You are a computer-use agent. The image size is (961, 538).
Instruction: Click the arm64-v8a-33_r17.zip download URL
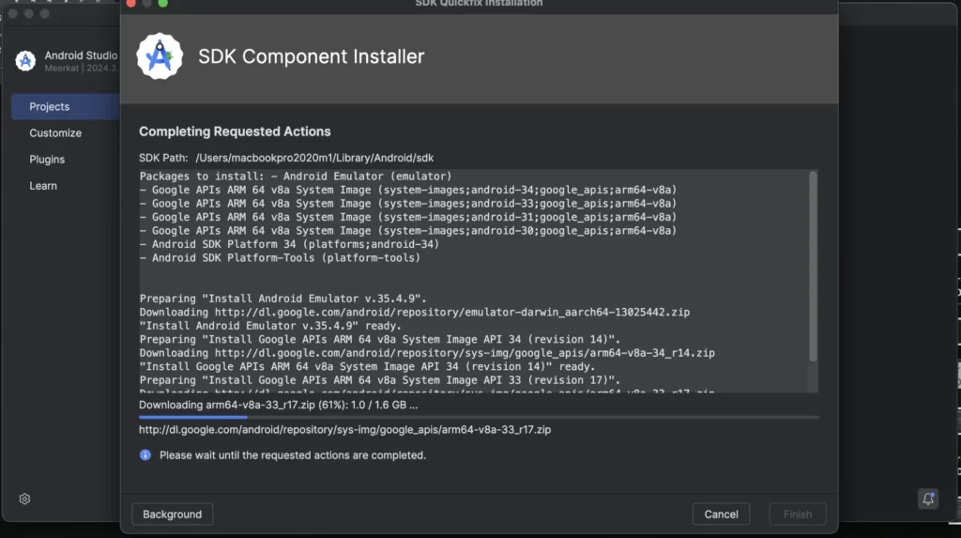[x=344, y=429]
